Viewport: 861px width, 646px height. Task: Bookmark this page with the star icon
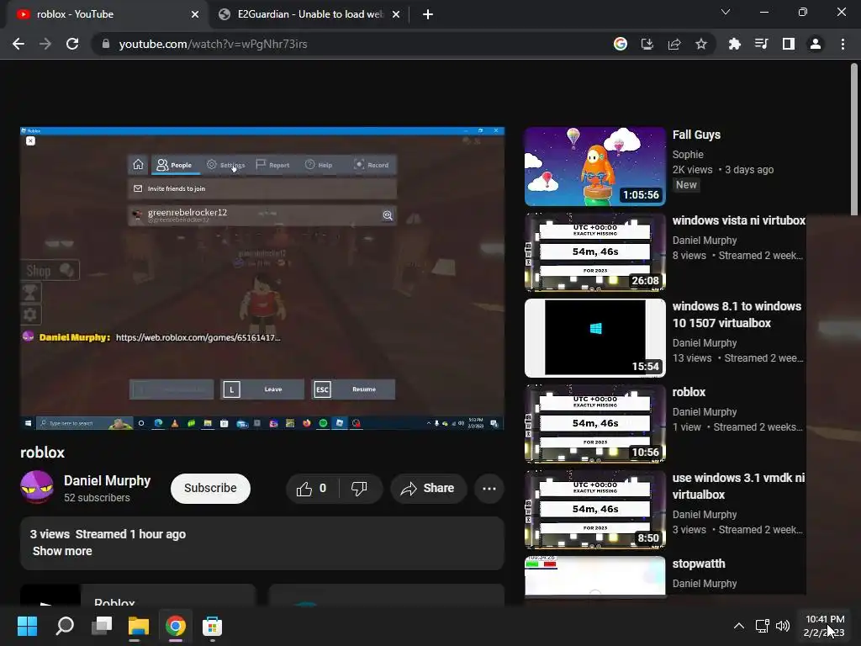(701, 44)
